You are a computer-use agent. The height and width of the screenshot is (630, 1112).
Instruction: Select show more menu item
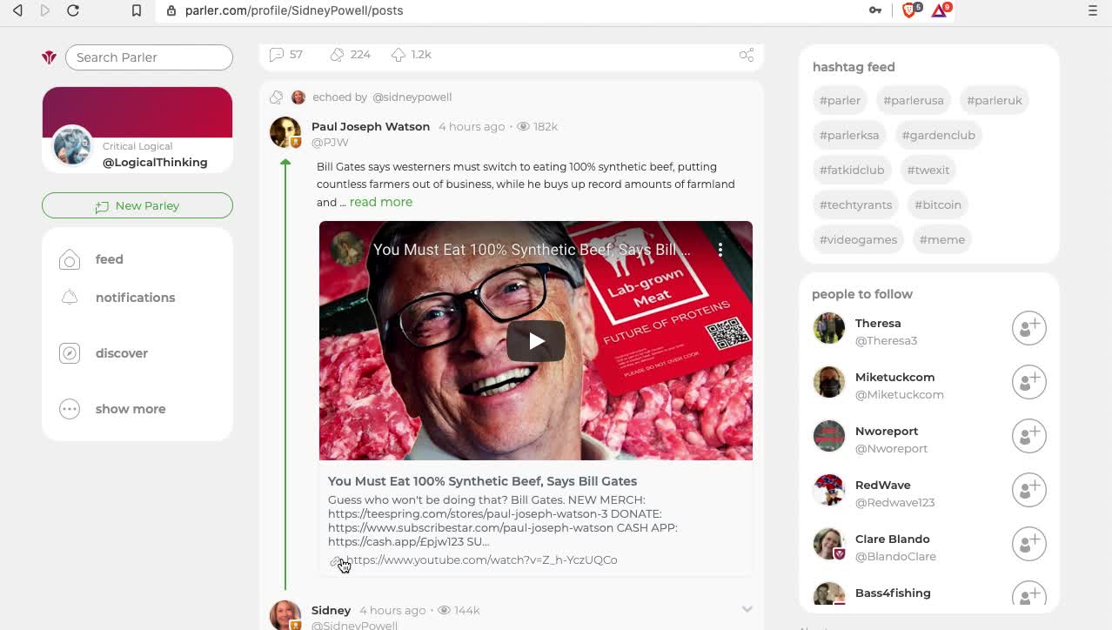(131, 409)
